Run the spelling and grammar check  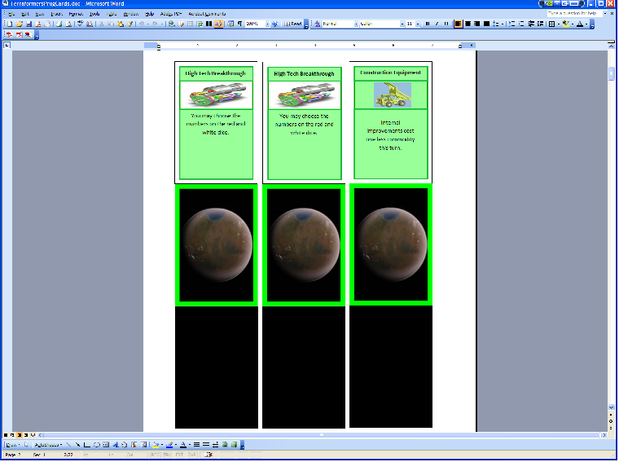(80, 24)
